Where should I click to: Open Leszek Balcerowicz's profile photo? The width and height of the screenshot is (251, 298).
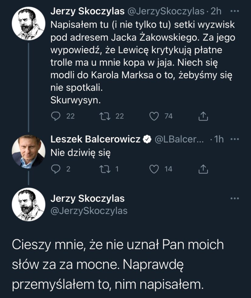[x=27, y=151]
